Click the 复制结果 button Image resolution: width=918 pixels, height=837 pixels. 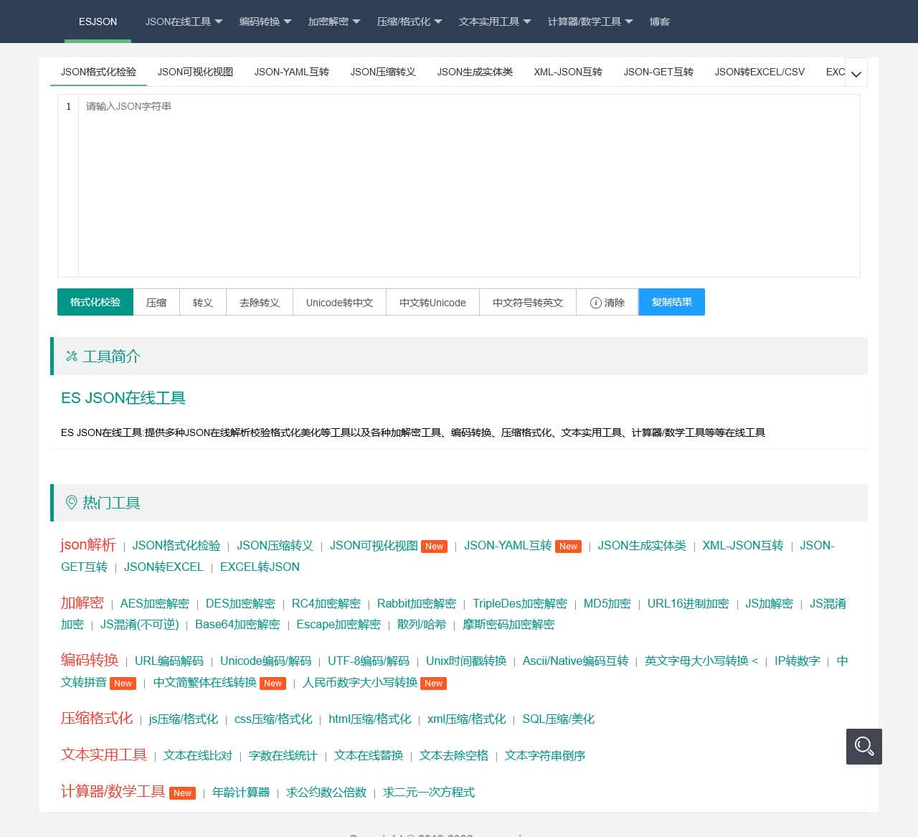pyautogui.click(x=671, y=302)
